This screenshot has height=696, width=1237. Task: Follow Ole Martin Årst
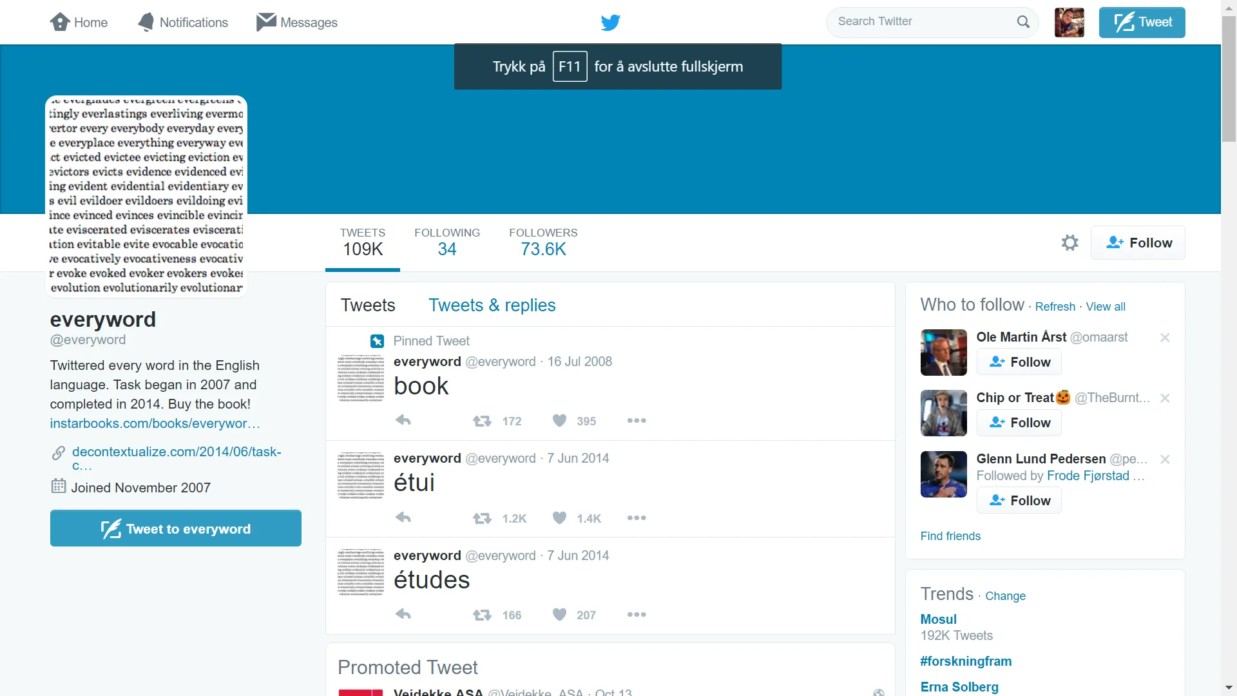(x=1019, y=362)
